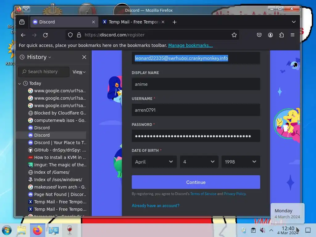Open the Manage bookmarks link
Image resolution: width=316 pixels, height=237 pixels.
click(190, 45)
